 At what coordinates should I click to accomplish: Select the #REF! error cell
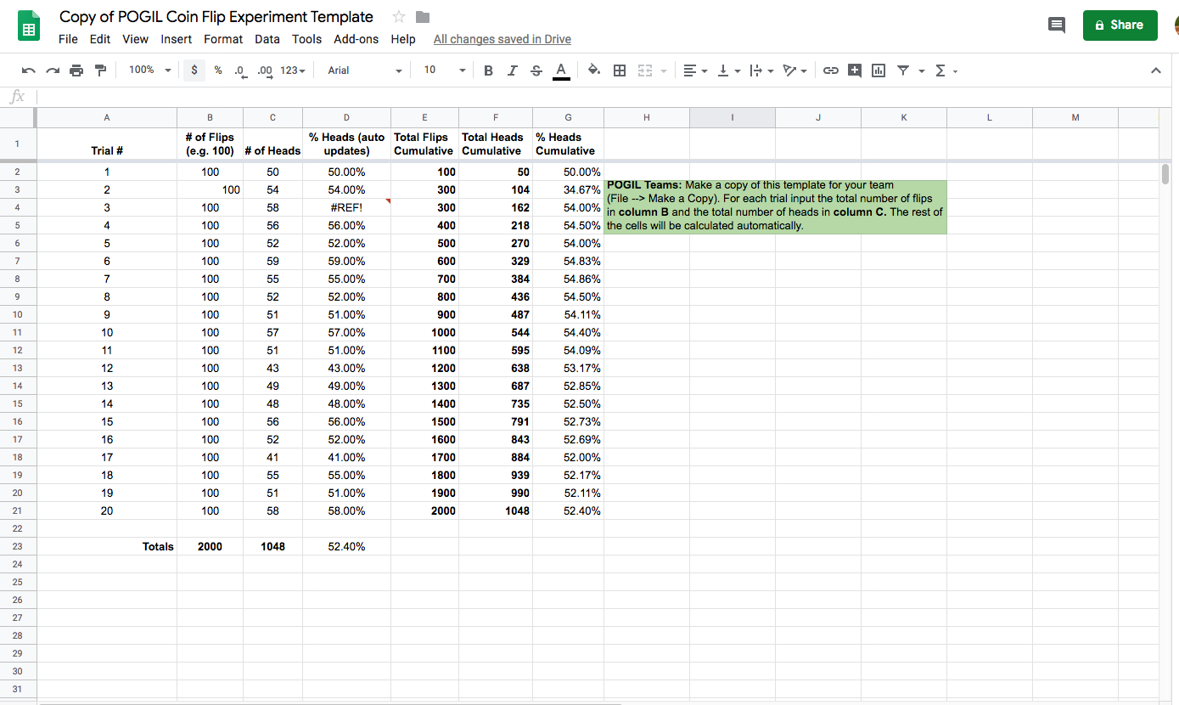point(346,207)
